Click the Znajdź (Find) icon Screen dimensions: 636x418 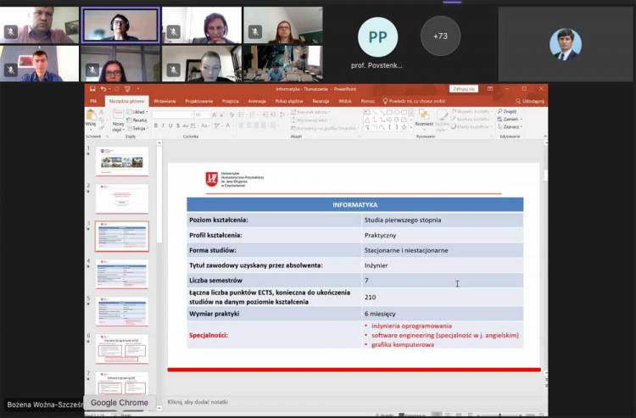[x=508, y=111]
